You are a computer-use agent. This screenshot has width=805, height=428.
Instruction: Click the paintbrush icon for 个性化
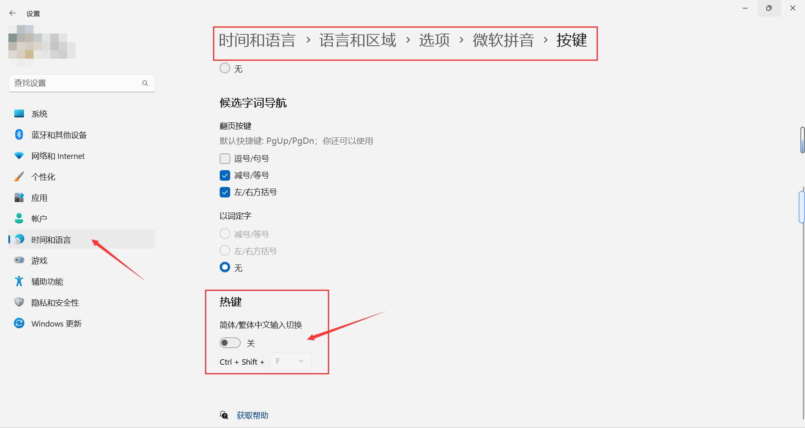click(19, 176)
